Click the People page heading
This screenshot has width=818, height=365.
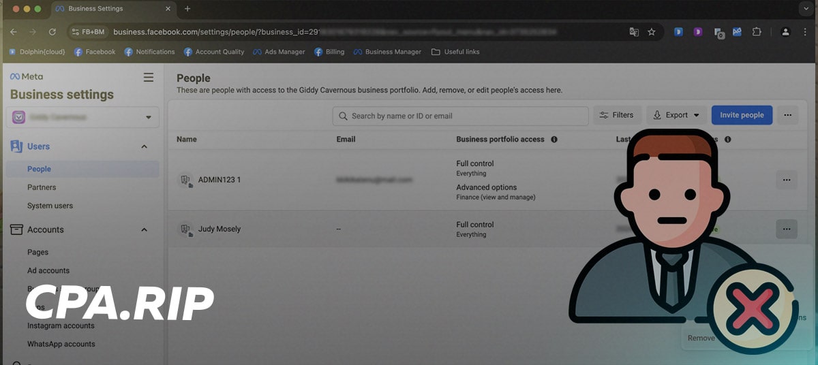coord(194,78)
